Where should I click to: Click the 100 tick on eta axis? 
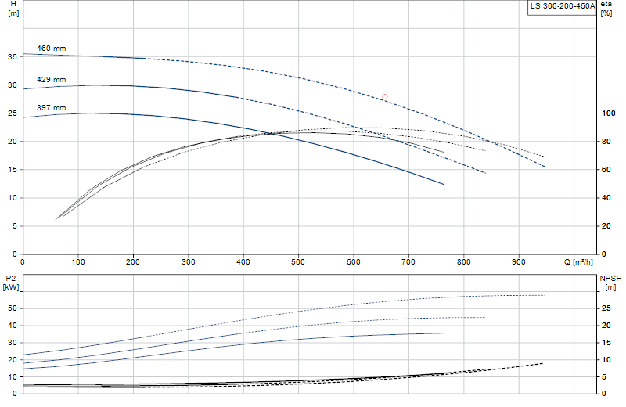(x=609, y=113)
